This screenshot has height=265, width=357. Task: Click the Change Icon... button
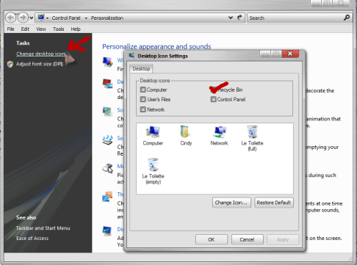[231, 203]
